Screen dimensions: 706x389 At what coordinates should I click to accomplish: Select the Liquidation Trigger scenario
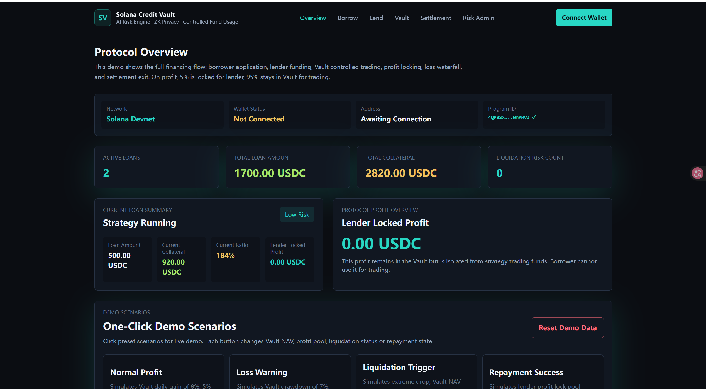click(416, 372)
